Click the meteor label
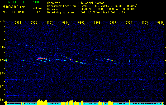The width and height of the screenshot is (166, 105). [37, 8]
